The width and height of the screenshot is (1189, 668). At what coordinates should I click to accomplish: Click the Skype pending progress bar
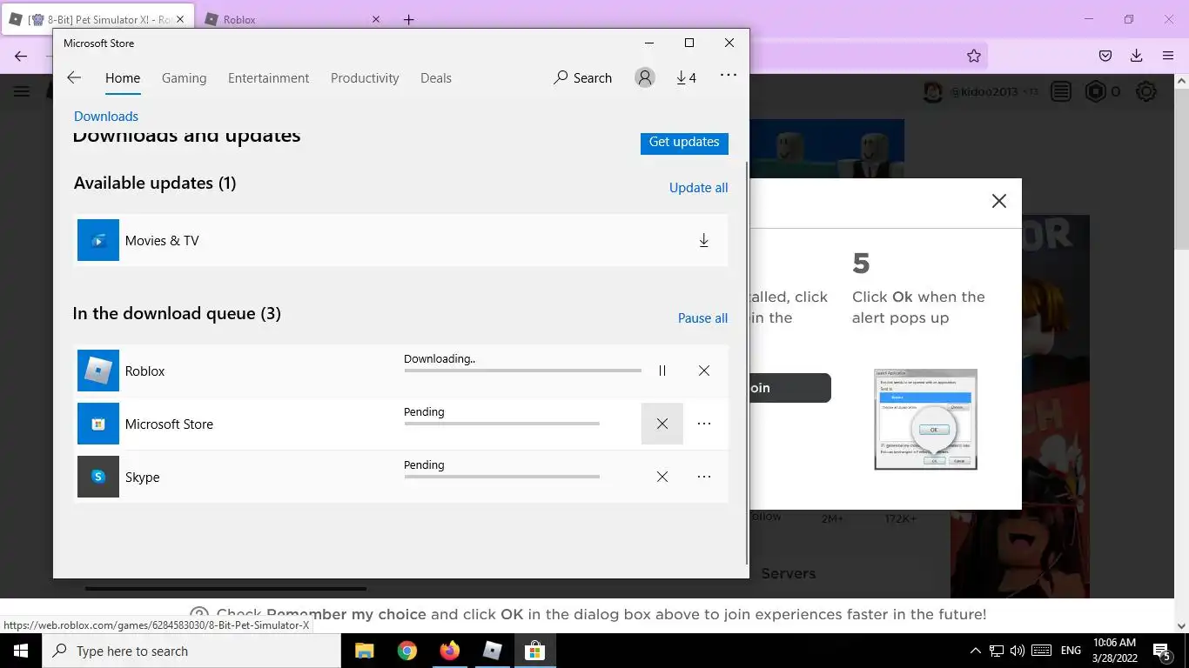point(501,477)
